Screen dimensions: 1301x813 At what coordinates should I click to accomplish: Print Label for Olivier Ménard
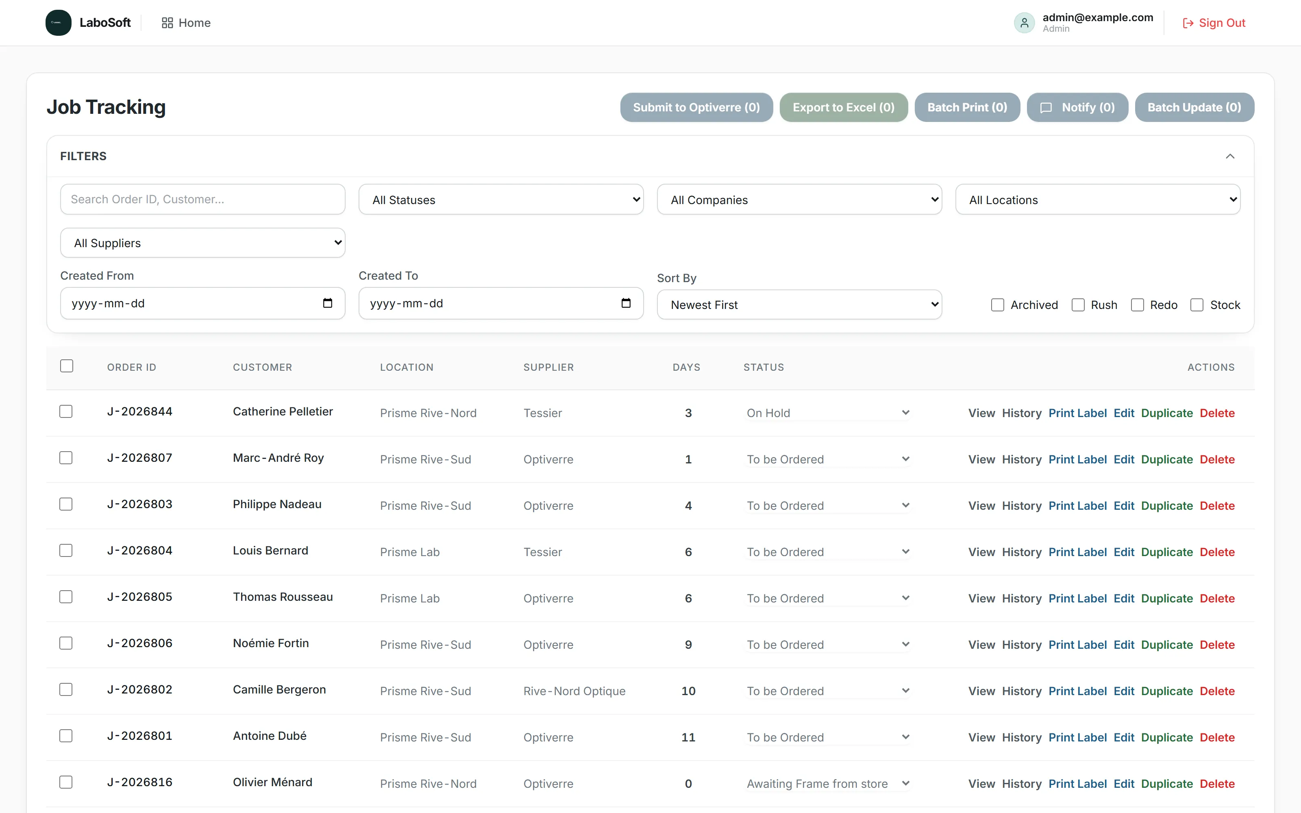point(1077,783)
